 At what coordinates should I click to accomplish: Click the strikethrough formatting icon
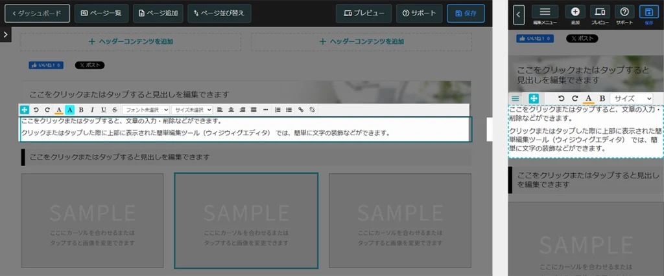click(115, 110)
